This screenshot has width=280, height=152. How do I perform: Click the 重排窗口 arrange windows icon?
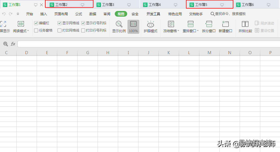(191, 24)
